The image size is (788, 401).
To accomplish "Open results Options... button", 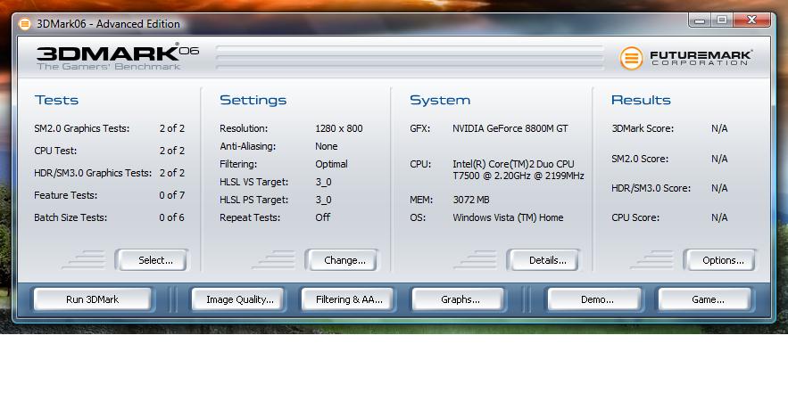I will (x=719, y=260).
